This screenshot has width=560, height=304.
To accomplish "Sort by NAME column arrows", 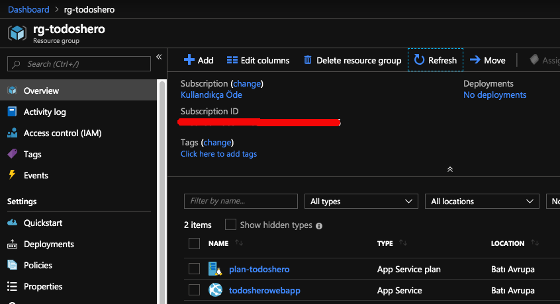I will tap(239, 243).
